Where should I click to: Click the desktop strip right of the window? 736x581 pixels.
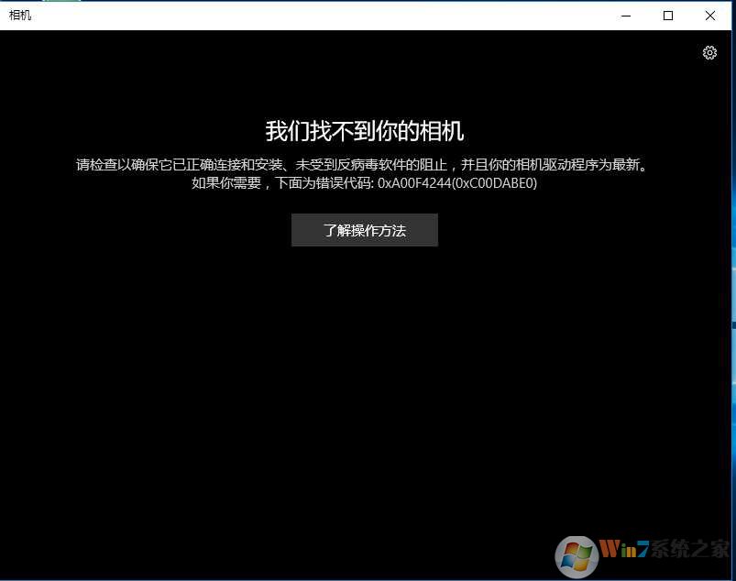click(x=733, y=183)
